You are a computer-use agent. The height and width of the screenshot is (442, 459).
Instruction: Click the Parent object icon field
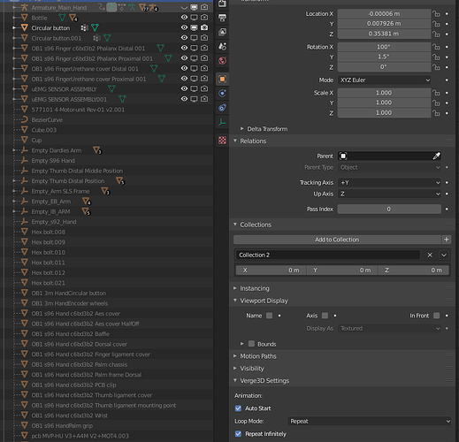click(343, 156)
